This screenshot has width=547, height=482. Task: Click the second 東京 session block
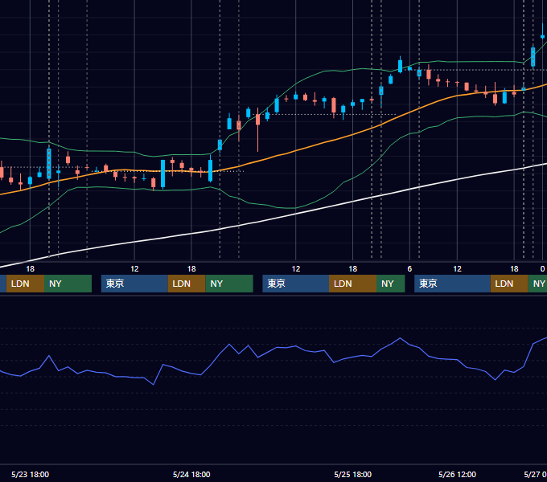click(295, 284)
